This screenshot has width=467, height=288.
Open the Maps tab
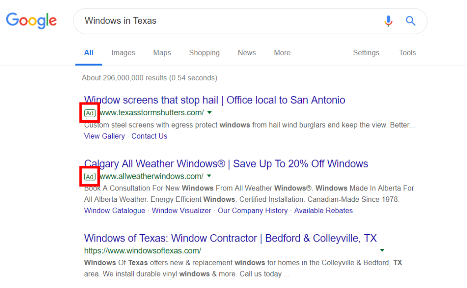click(162, 53)
